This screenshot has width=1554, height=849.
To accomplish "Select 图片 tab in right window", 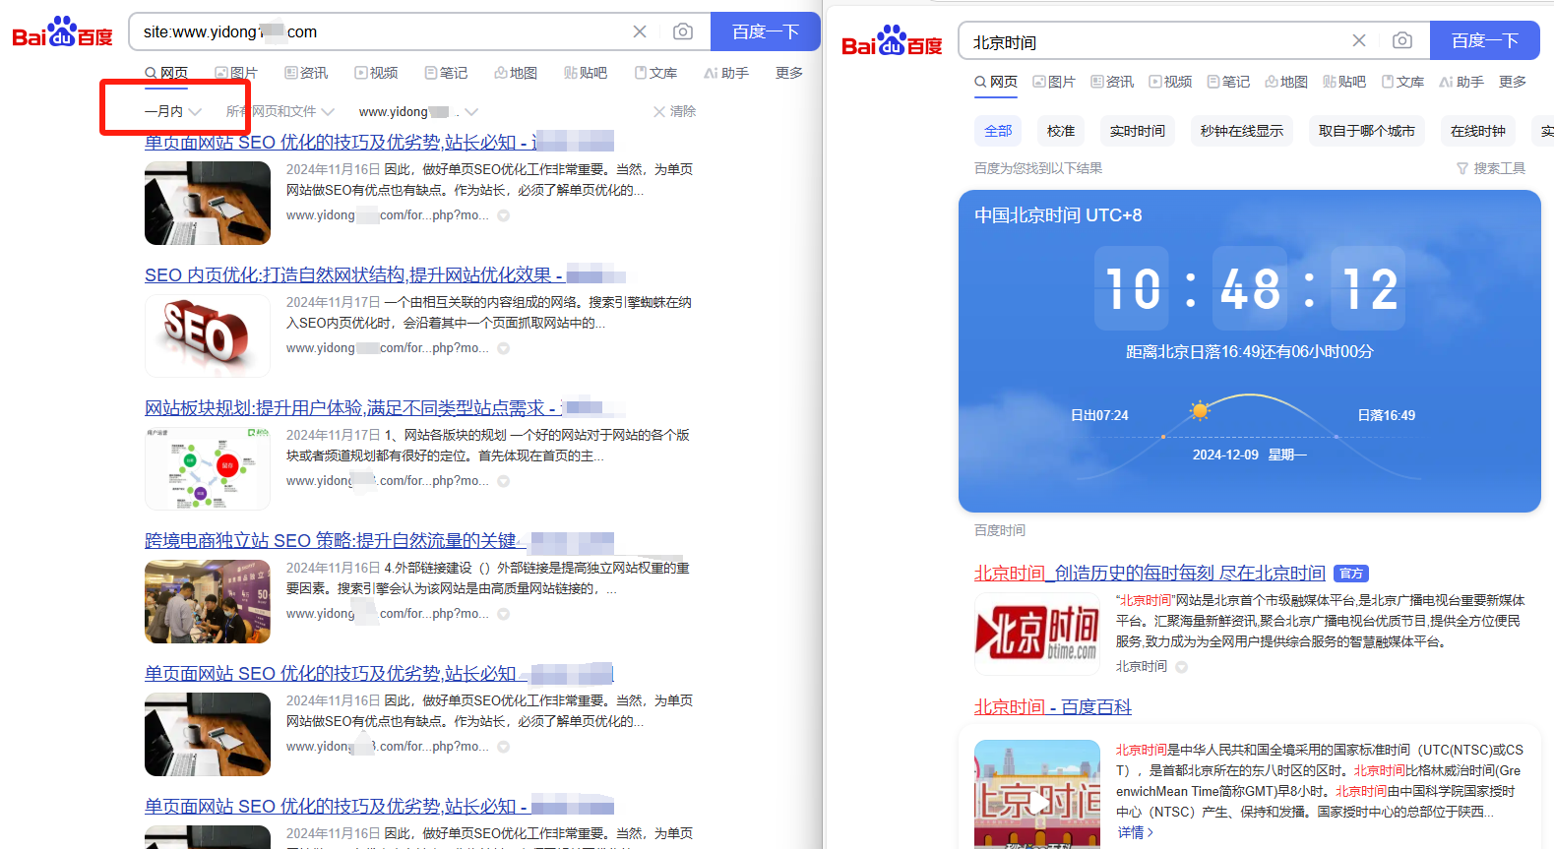I will pos(1054,82).
